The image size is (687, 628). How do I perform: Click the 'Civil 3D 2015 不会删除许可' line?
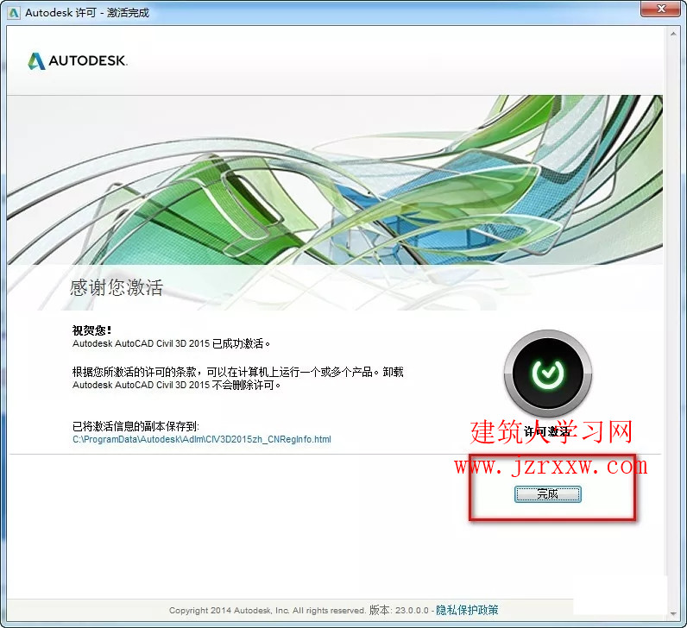coord(176,385)
